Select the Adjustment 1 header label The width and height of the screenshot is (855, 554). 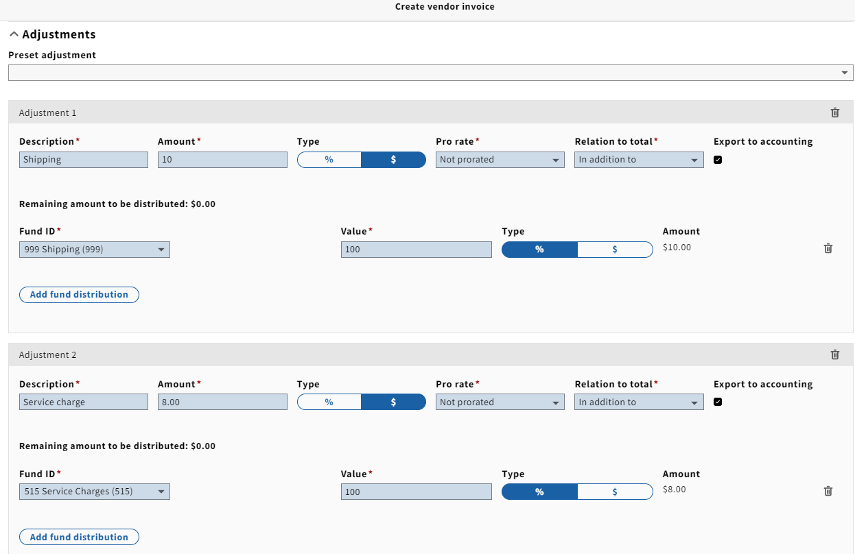coord(48,112)
